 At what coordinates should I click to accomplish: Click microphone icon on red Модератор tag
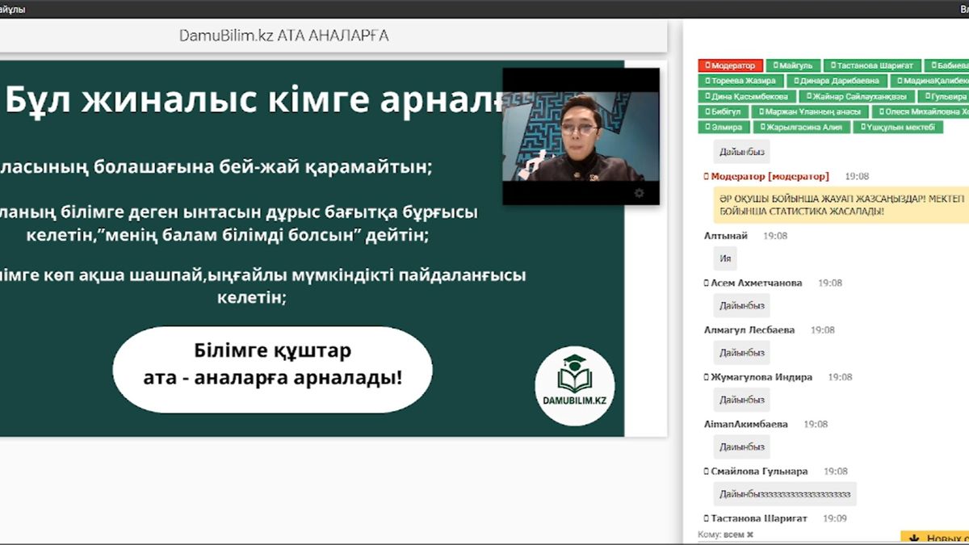(707, 66)
